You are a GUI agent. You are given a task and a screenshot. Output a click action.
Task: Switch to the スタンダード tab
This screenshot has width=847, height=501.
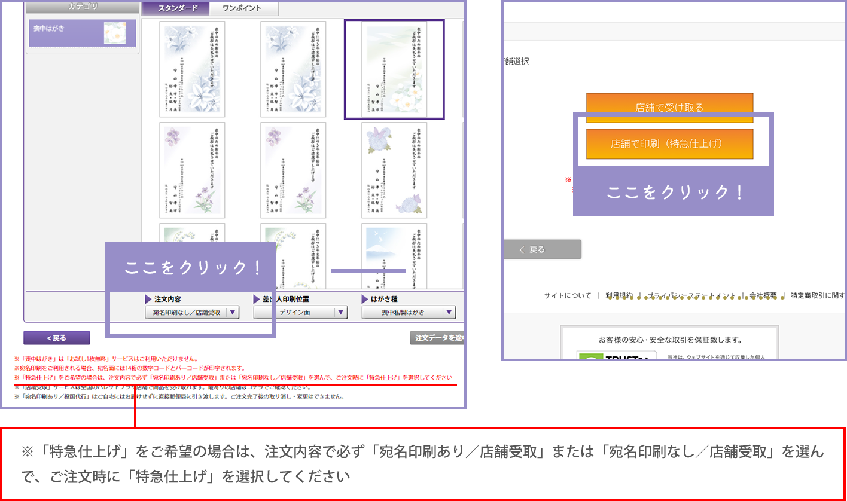(176, 9)
